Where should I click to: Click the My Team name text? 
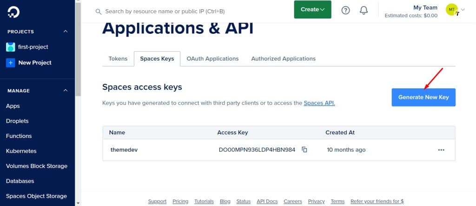(x=425, y=7)
